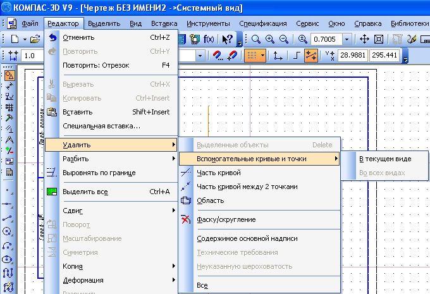Choose Отменить in the Редактор menu
The height and width of the screenshot is (294, 430).
111,37
